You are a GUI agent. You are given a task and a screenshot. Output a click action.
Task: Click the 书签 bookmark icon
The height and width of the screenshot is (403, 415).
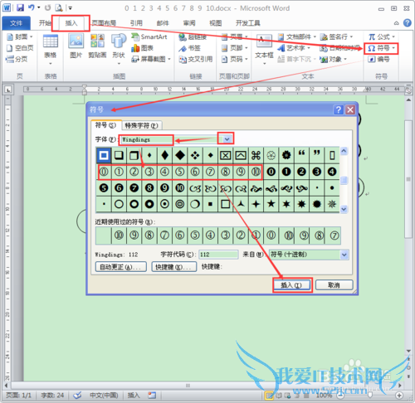tap(189, 48)
